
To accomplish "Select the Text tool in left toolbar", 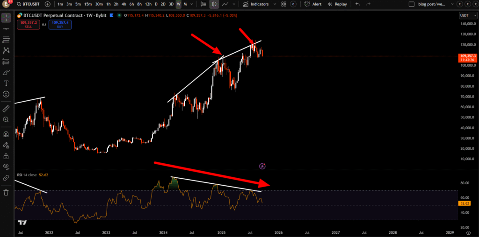I will tap(6, 83).
